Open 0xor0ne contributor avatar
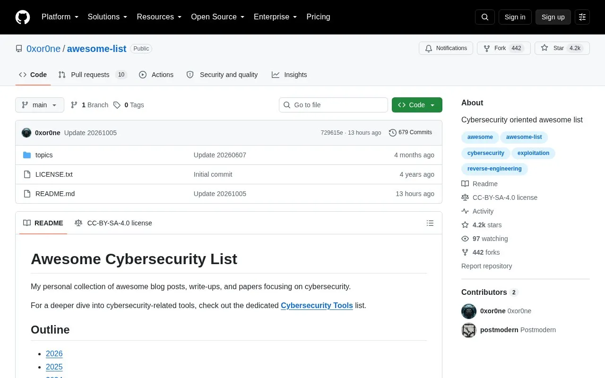This screenshot has height=378, width=605. pyautogui.click(x=469, y=311)
